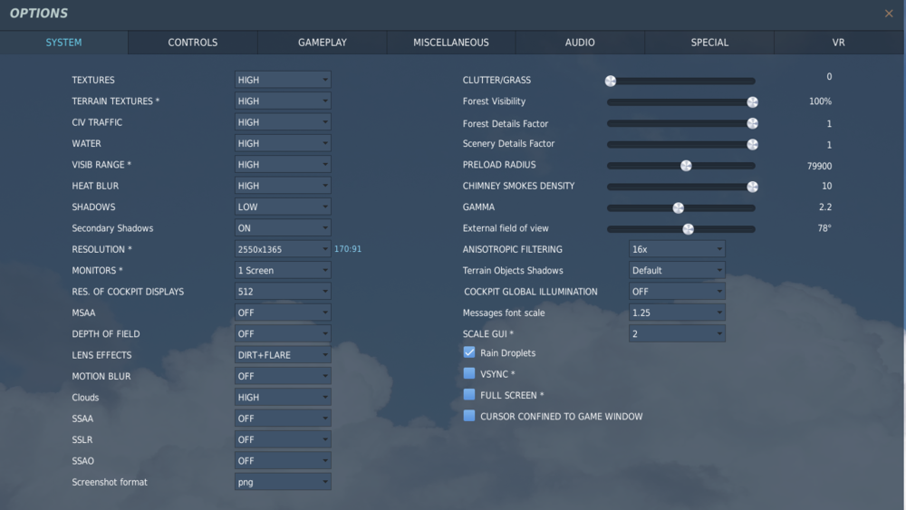Open the AUDIO tab
Viewport: 906px width, 510px height.
pos(580,43)
